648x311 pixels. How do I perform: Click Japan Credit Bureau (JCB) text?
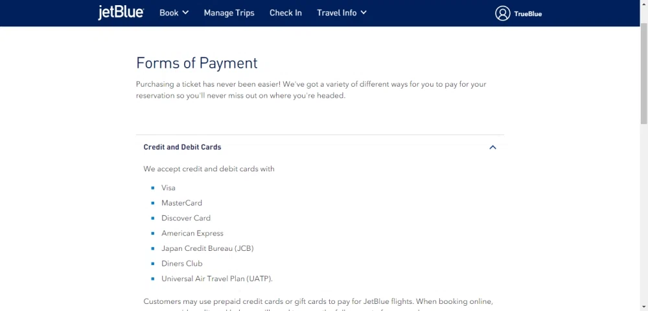(x=207, y=248)
